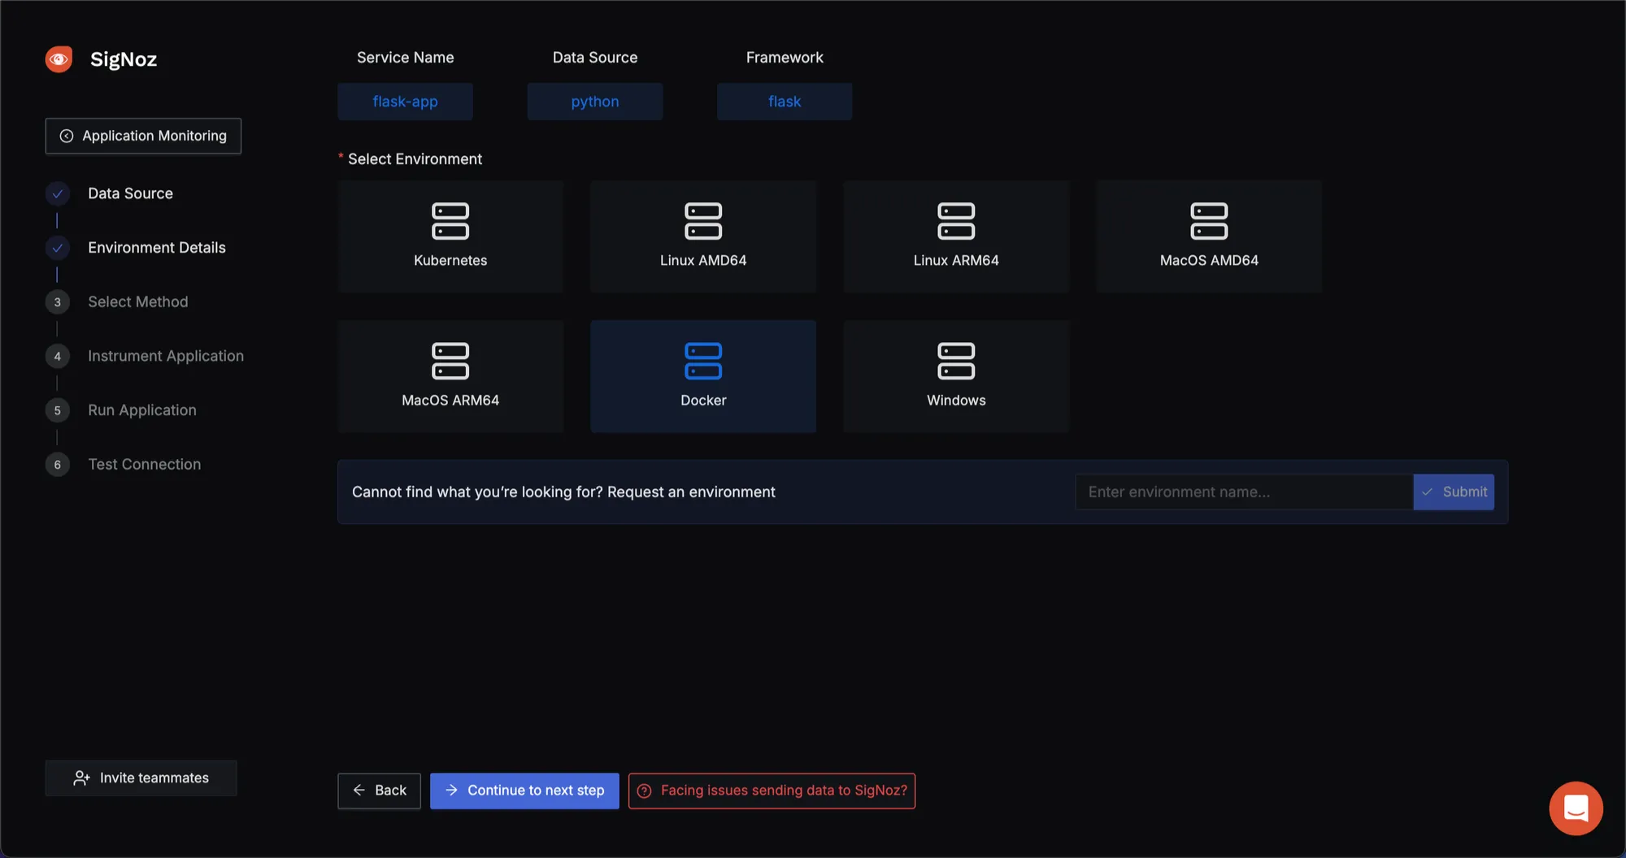
Task: Click the arrow icon in Continue button
Action: click(451, 790)
